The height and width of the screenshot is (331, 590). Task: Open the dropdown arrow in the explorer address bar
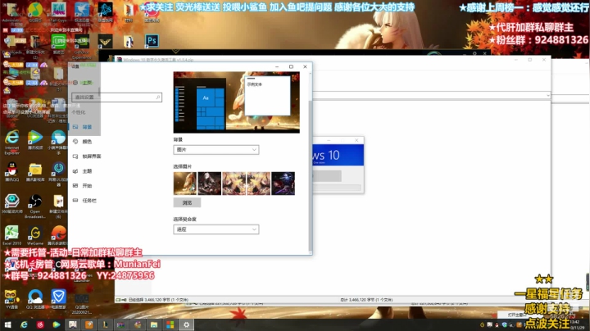pyautogui.click(x=548, y=96)
